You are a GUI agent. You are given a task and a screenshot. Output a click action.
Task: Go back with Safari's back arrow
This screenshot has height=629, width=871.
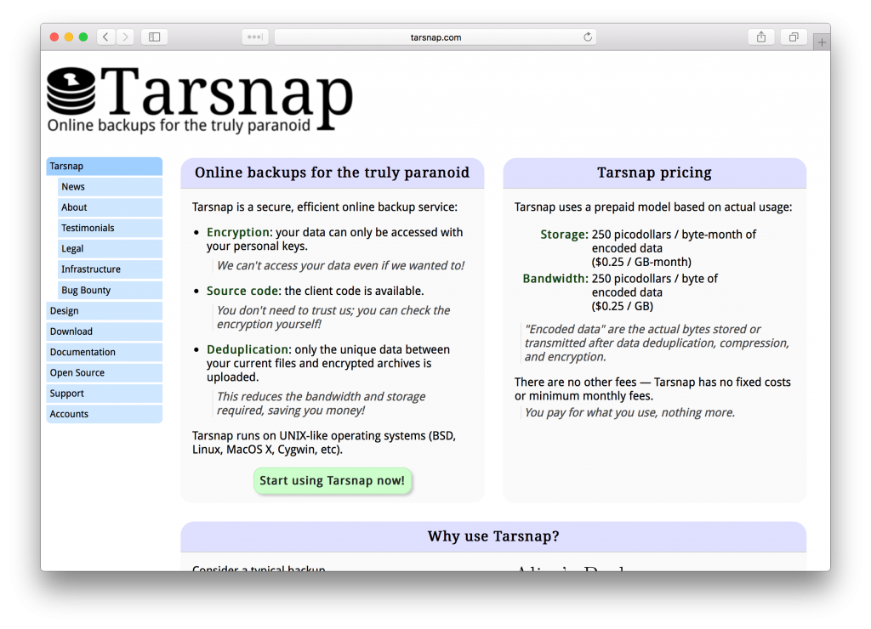tap(105, 37)
